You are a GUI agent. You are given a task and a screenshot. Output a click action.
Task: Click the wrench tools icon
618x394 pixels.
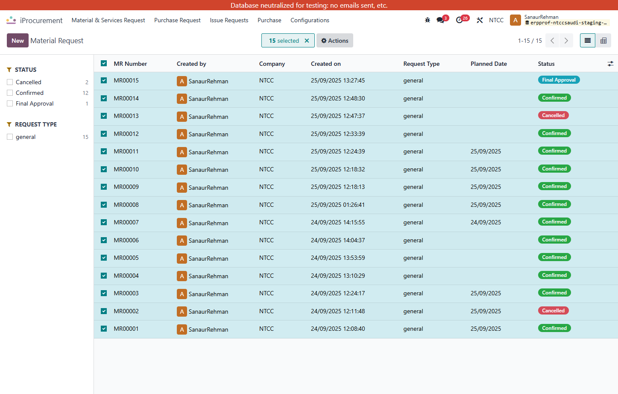[x=480, y=20]
